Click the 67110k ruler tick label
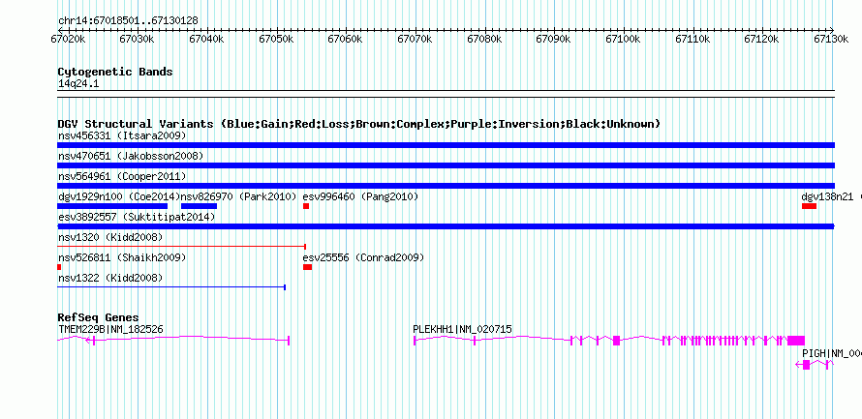 (693, 40)
